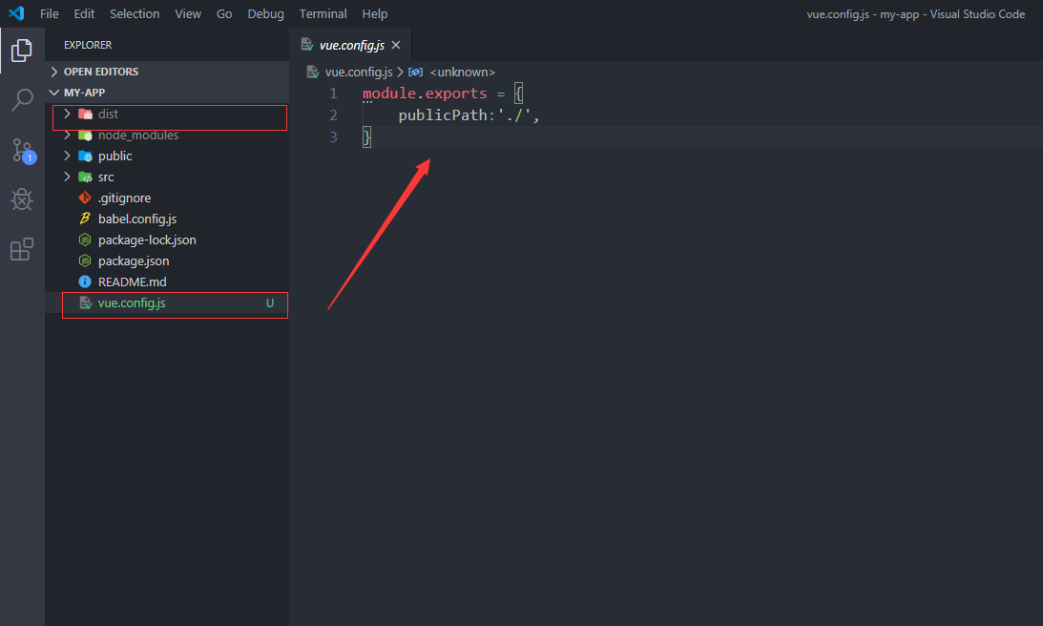Click the breadcrumb vue.config.js file icon
The image size is (1043, 626).
(x=313, y=72)
